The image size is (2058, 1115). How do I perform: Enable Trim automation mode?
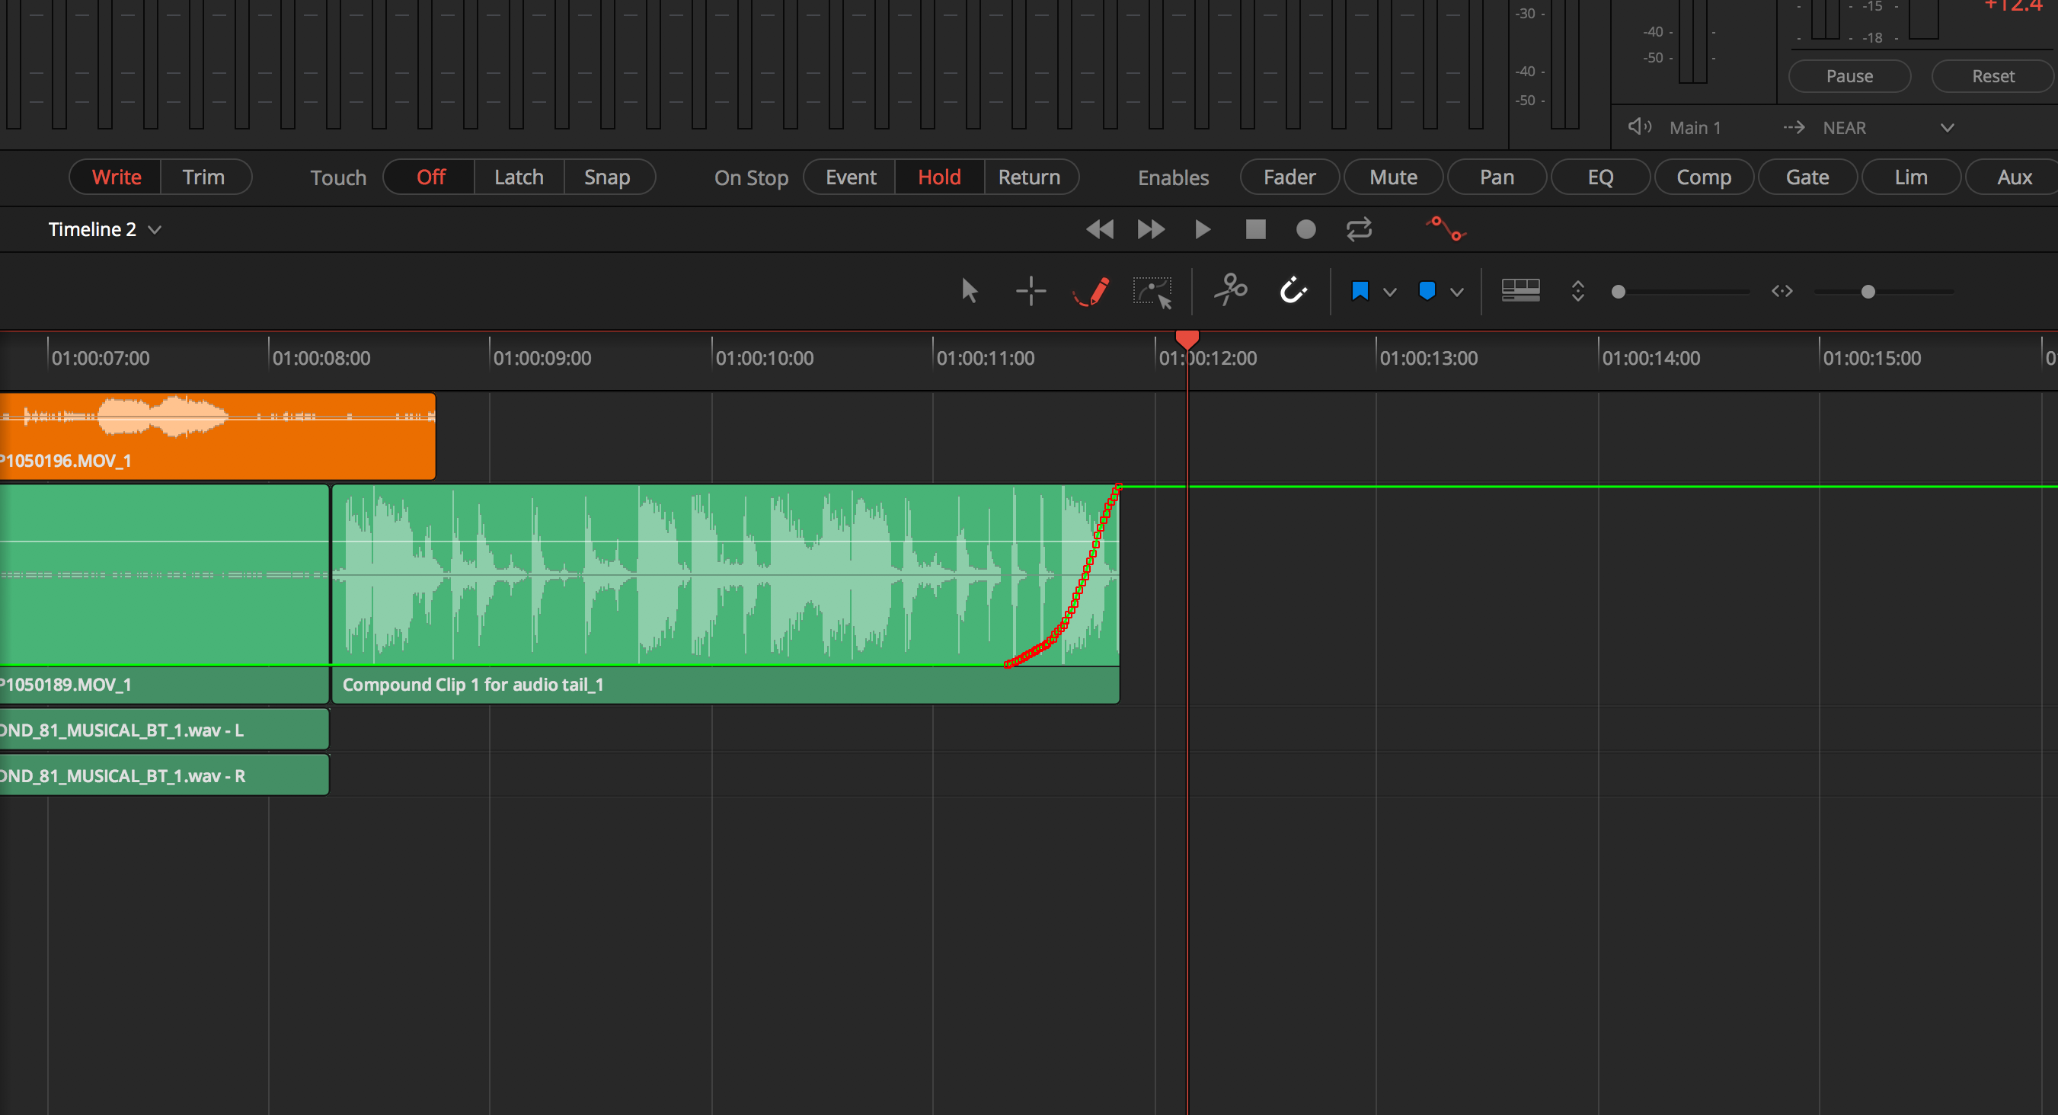(203, 177)
